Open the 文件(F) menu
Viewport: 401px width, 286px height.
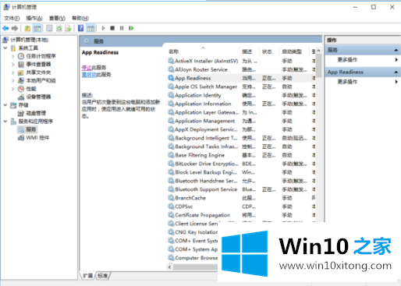pos(12,18)
